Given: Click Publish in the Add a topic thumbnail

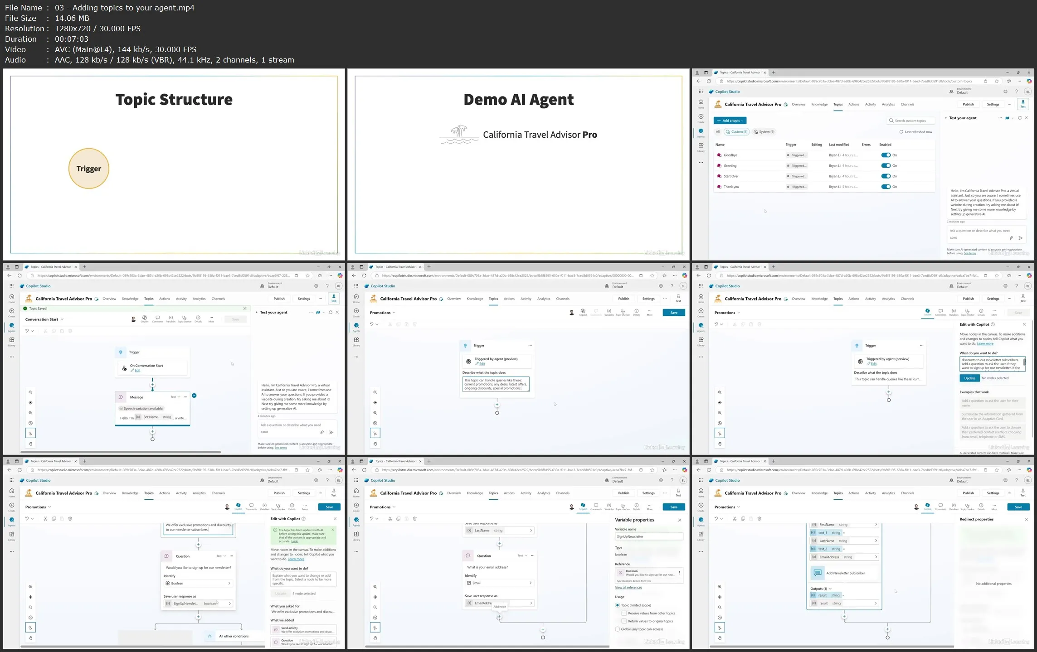Looking at the screenshot, I should 968,104.
